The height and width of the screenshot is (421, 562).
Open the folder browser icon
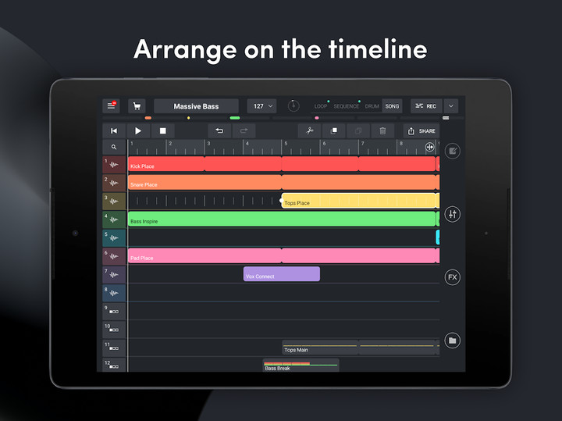[452, 341]
